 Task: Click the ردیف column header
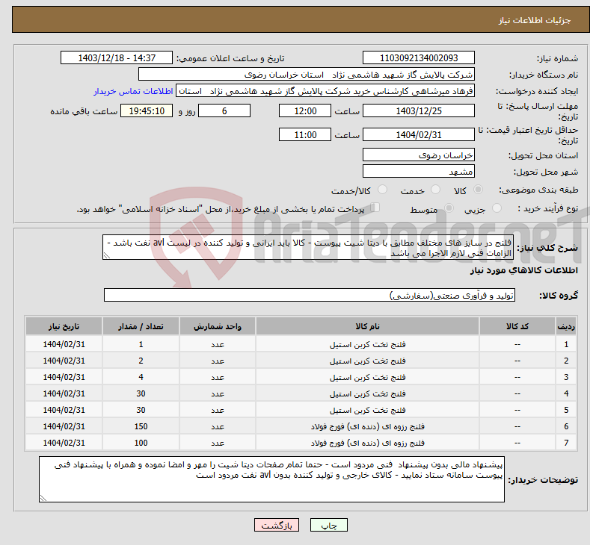[566, 326]
